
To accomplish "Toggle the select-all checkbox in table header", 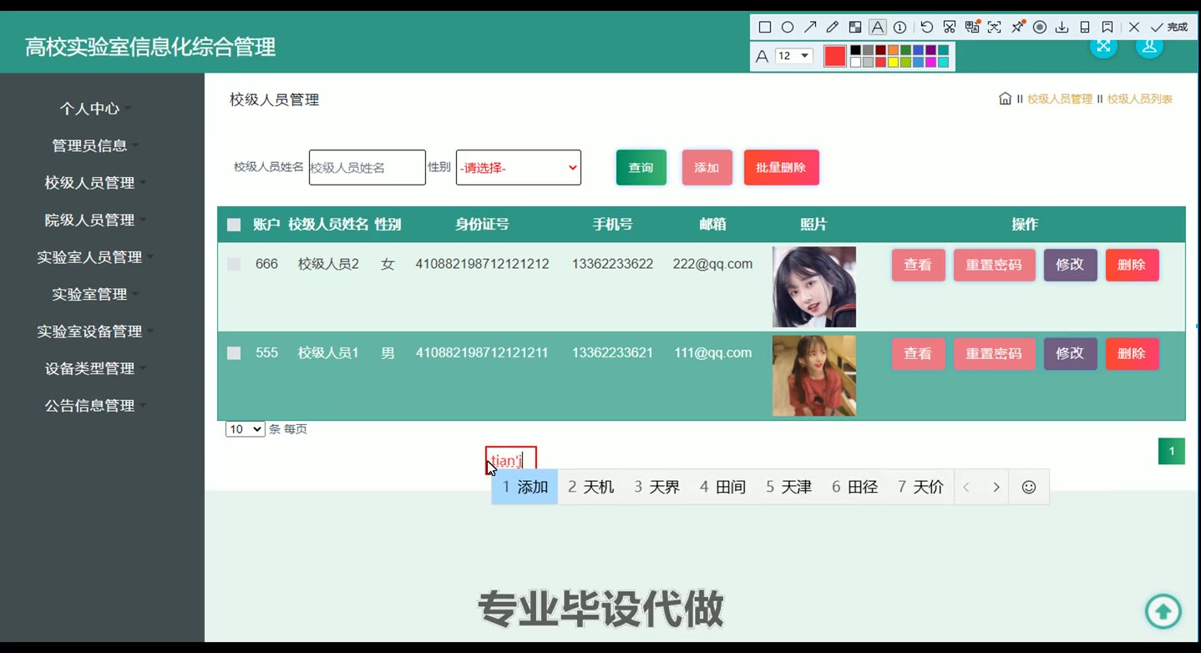I will click(234, 225).
